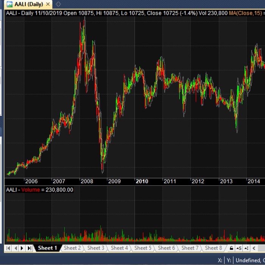This screenshot has width=265, height=265.
Task: Jump to first sheet with navigation arrow
Action: tap(9, 248)
